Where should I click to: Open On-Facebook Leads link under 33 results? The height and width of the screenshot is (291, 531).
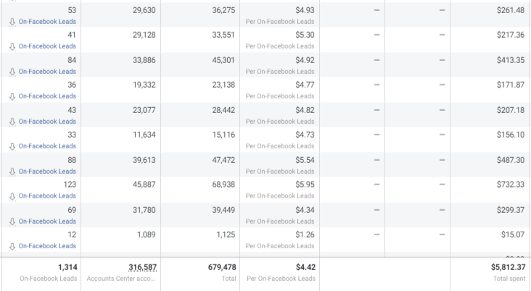pyautogui.click(x=47, y=146)
